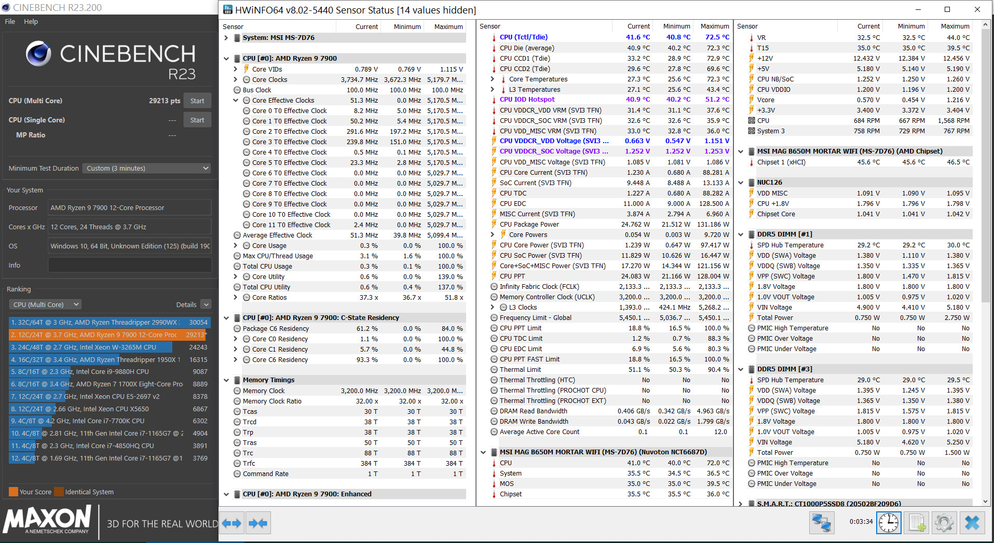Click the fan icon beside System 3
This screenshot has width=994, height=543.
pyautogui.click(x=751, y=131)
